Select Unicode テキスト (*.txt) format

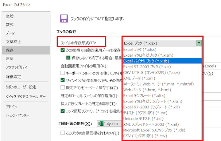(162, 119)
